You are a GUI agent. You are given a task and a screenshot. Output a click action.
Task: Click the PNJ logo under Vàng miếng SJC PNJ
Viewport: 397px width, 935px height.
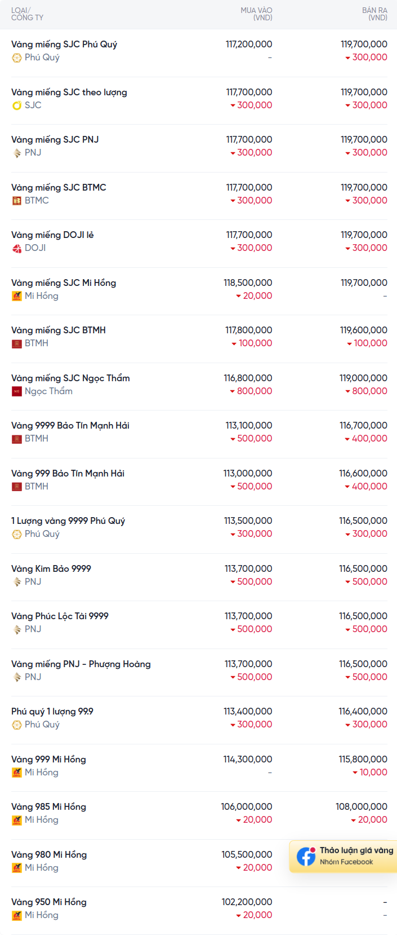(17, 153)
